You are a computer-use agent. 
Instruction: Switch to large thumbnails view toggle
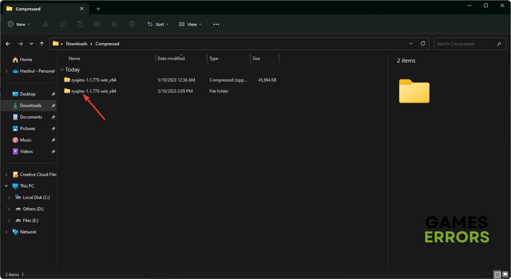(505, 275)
